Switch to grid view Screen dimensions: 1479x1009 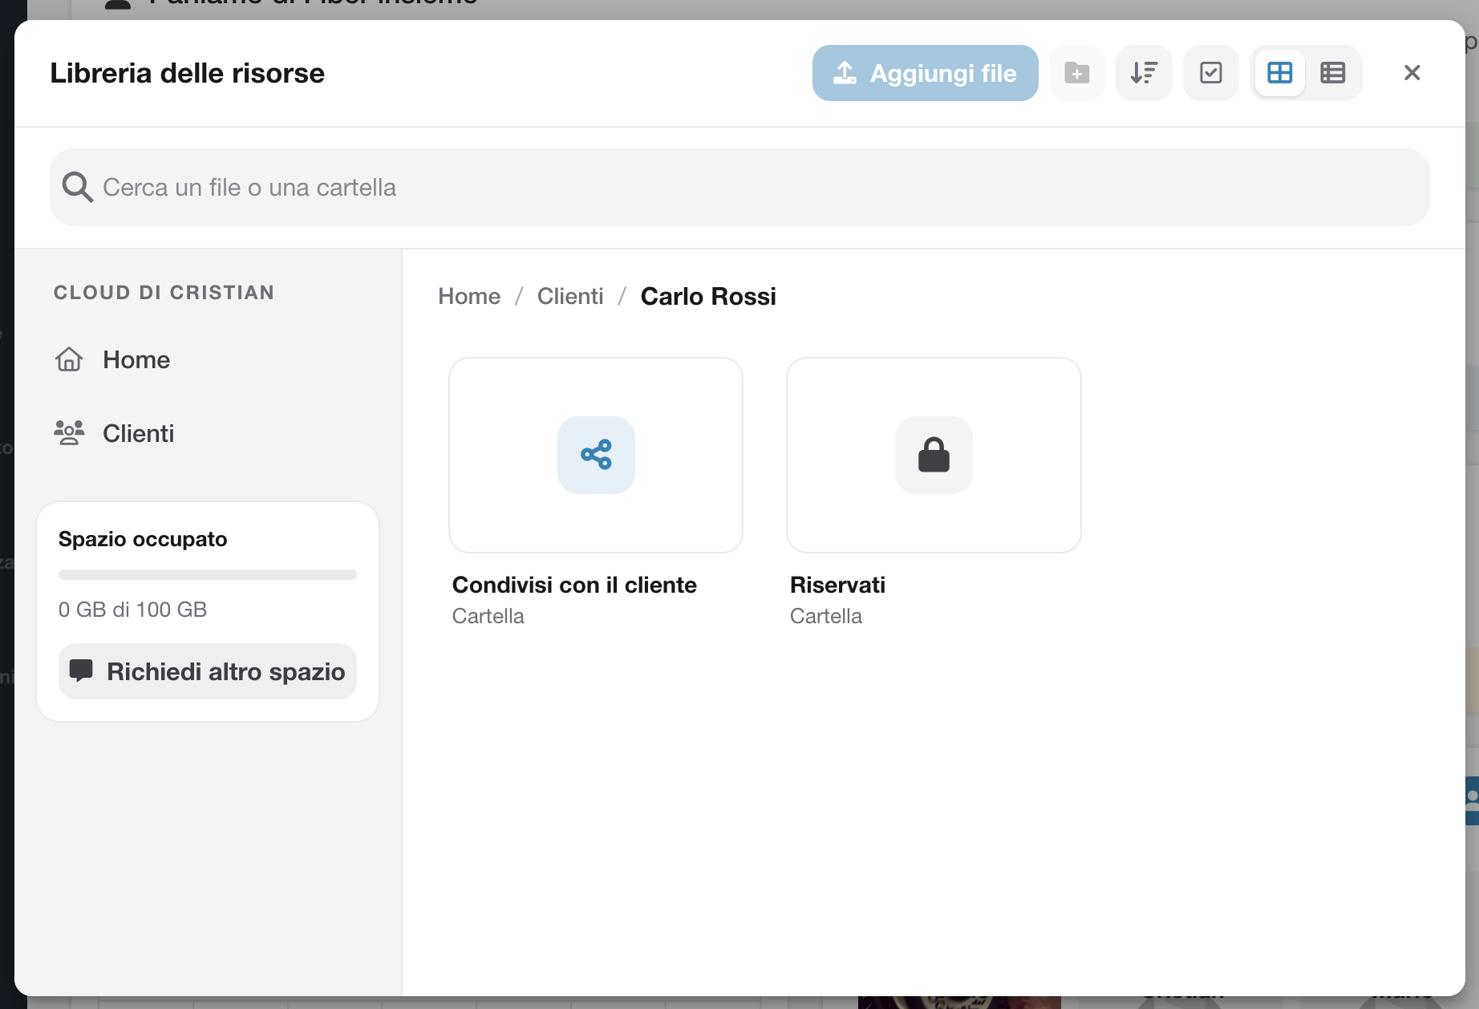[x=1279, y=73]
